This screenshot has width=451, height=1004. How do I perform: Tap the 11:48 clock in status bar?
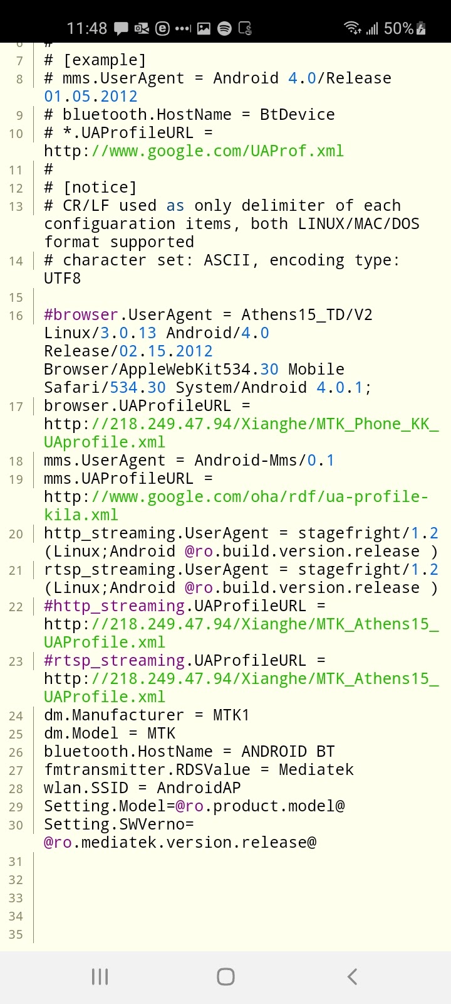pos(86,28)
